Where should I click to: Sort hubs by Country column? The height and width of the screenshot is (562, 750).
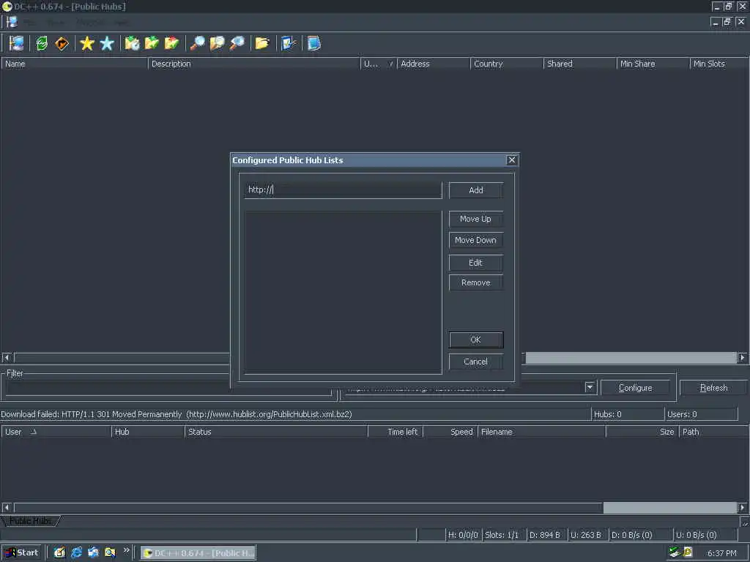(507, 64)
